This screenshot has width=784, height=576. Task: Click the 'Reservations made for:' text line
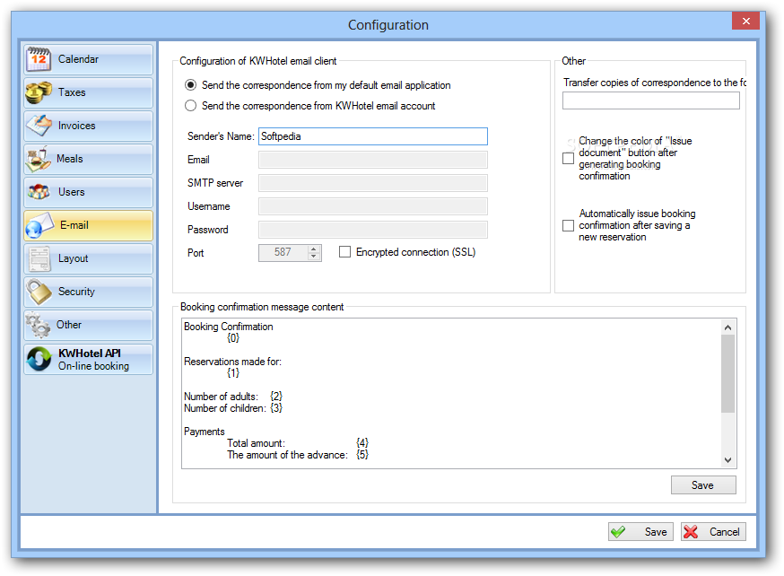pyautogui.click(x=232, y=362)
